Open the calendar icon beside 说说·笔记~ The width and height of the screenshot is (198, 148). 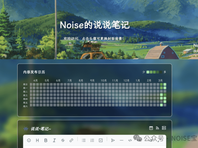click(x=151, y=128)
